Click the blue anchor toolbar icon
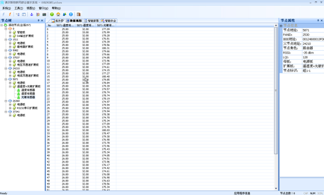Image resolution: width=324 pixels, height=195 pixels. pyautogui.click(x=32, y=14)
